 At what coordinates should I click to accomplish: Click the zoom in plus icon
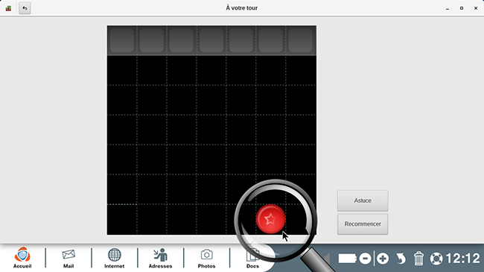[383, 259]
